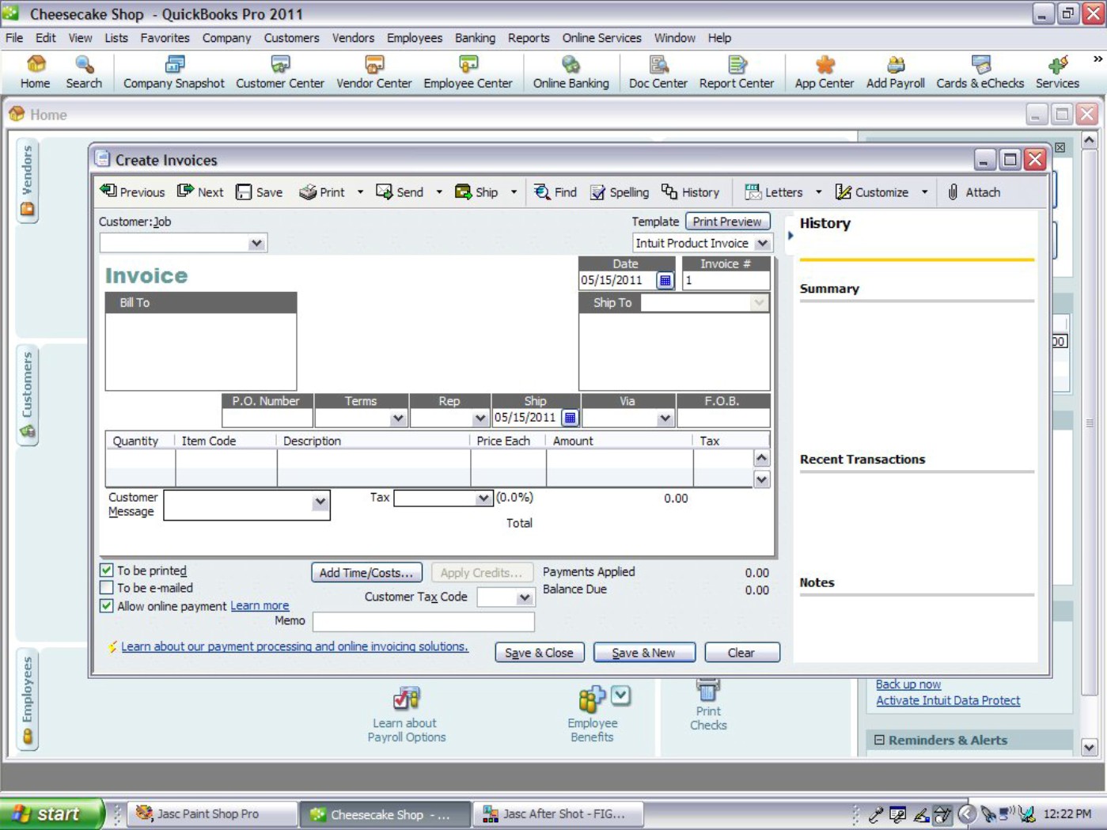Open the invoice Date calendar picker
The width and height of the screenshot is (1107, 830).
coord(665,280)
